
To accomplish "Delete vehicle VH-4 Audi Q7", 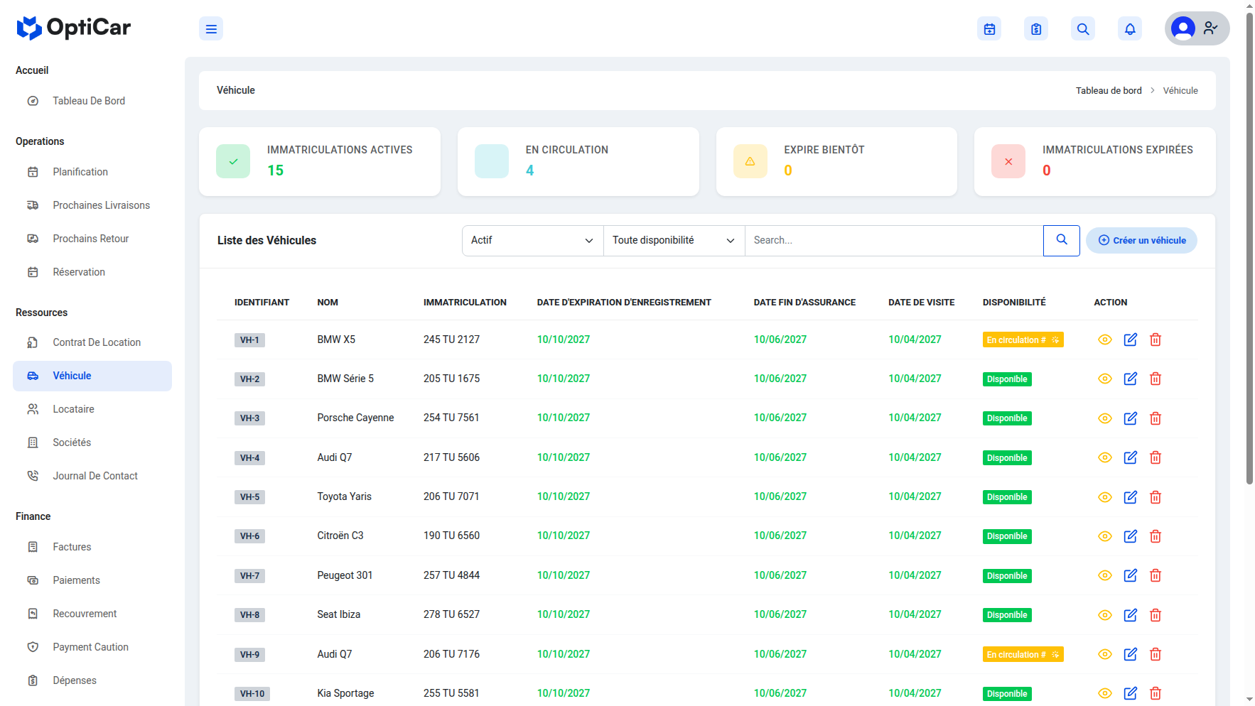I will (1156, 457).
